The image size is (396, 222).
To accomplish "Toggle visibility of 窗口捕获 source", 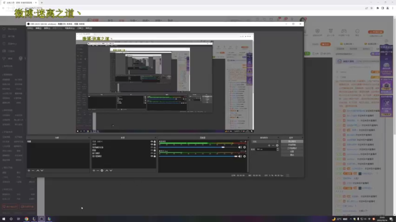I will pos(152,153).
